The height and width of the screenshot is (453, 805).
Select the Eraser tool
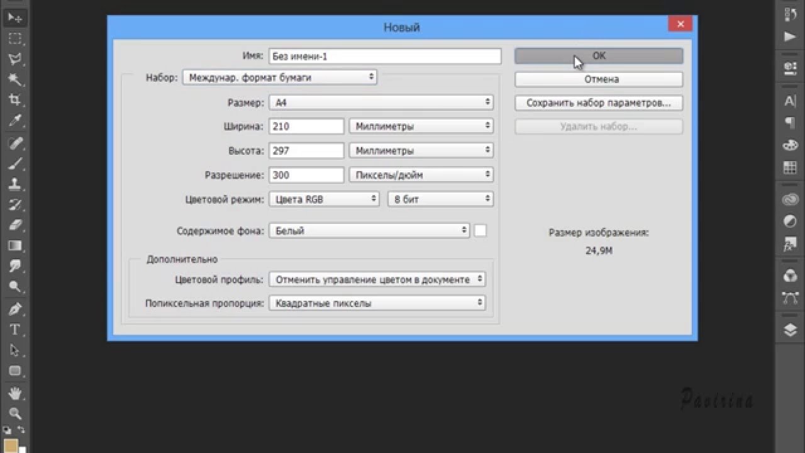14,225
